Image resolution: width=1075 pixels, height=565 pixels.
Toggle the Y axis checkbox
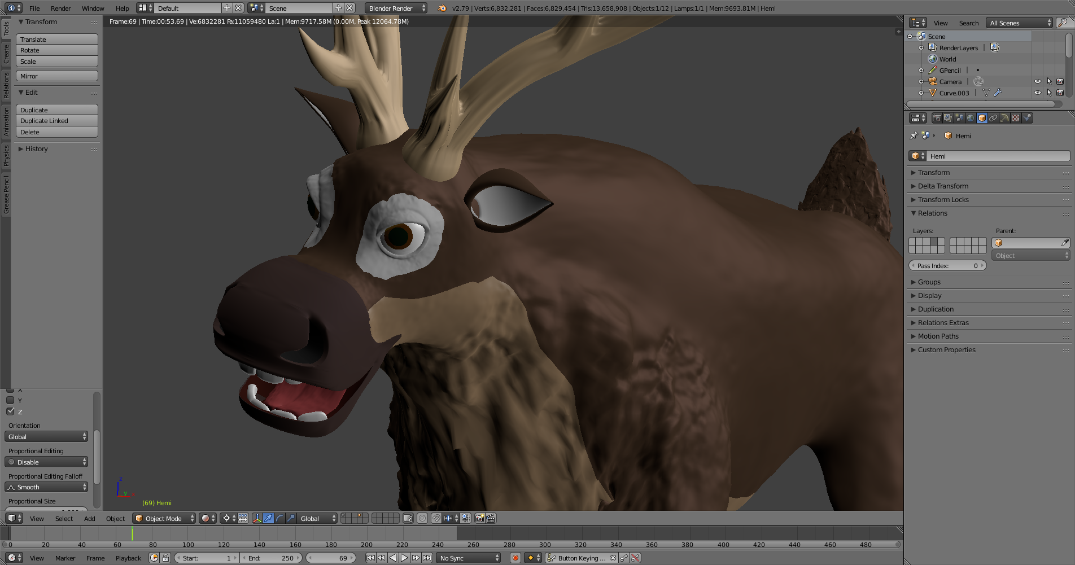(10, 400)
